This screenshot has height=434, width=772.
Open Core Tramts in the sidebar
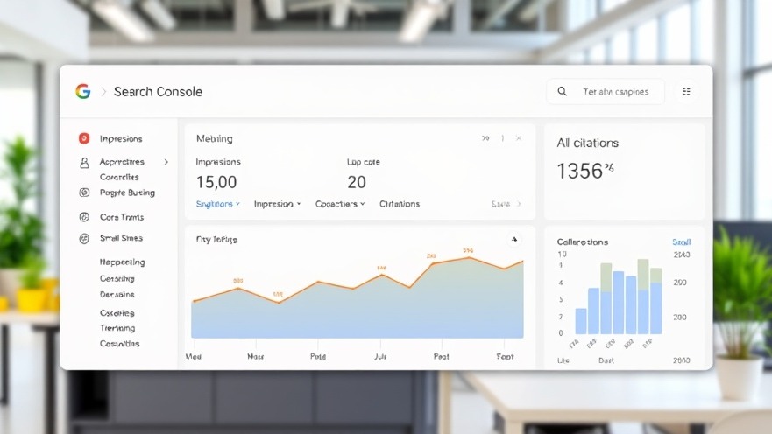[x=122, y=217]
